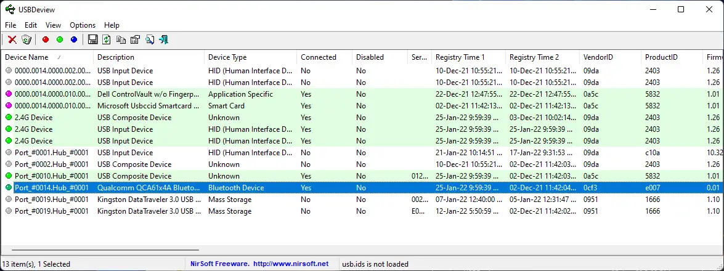This screenshot has width=724, height=271.
Task: Click the red circle toolbar button
Action: pyautogui.click(x=46, y=40)
